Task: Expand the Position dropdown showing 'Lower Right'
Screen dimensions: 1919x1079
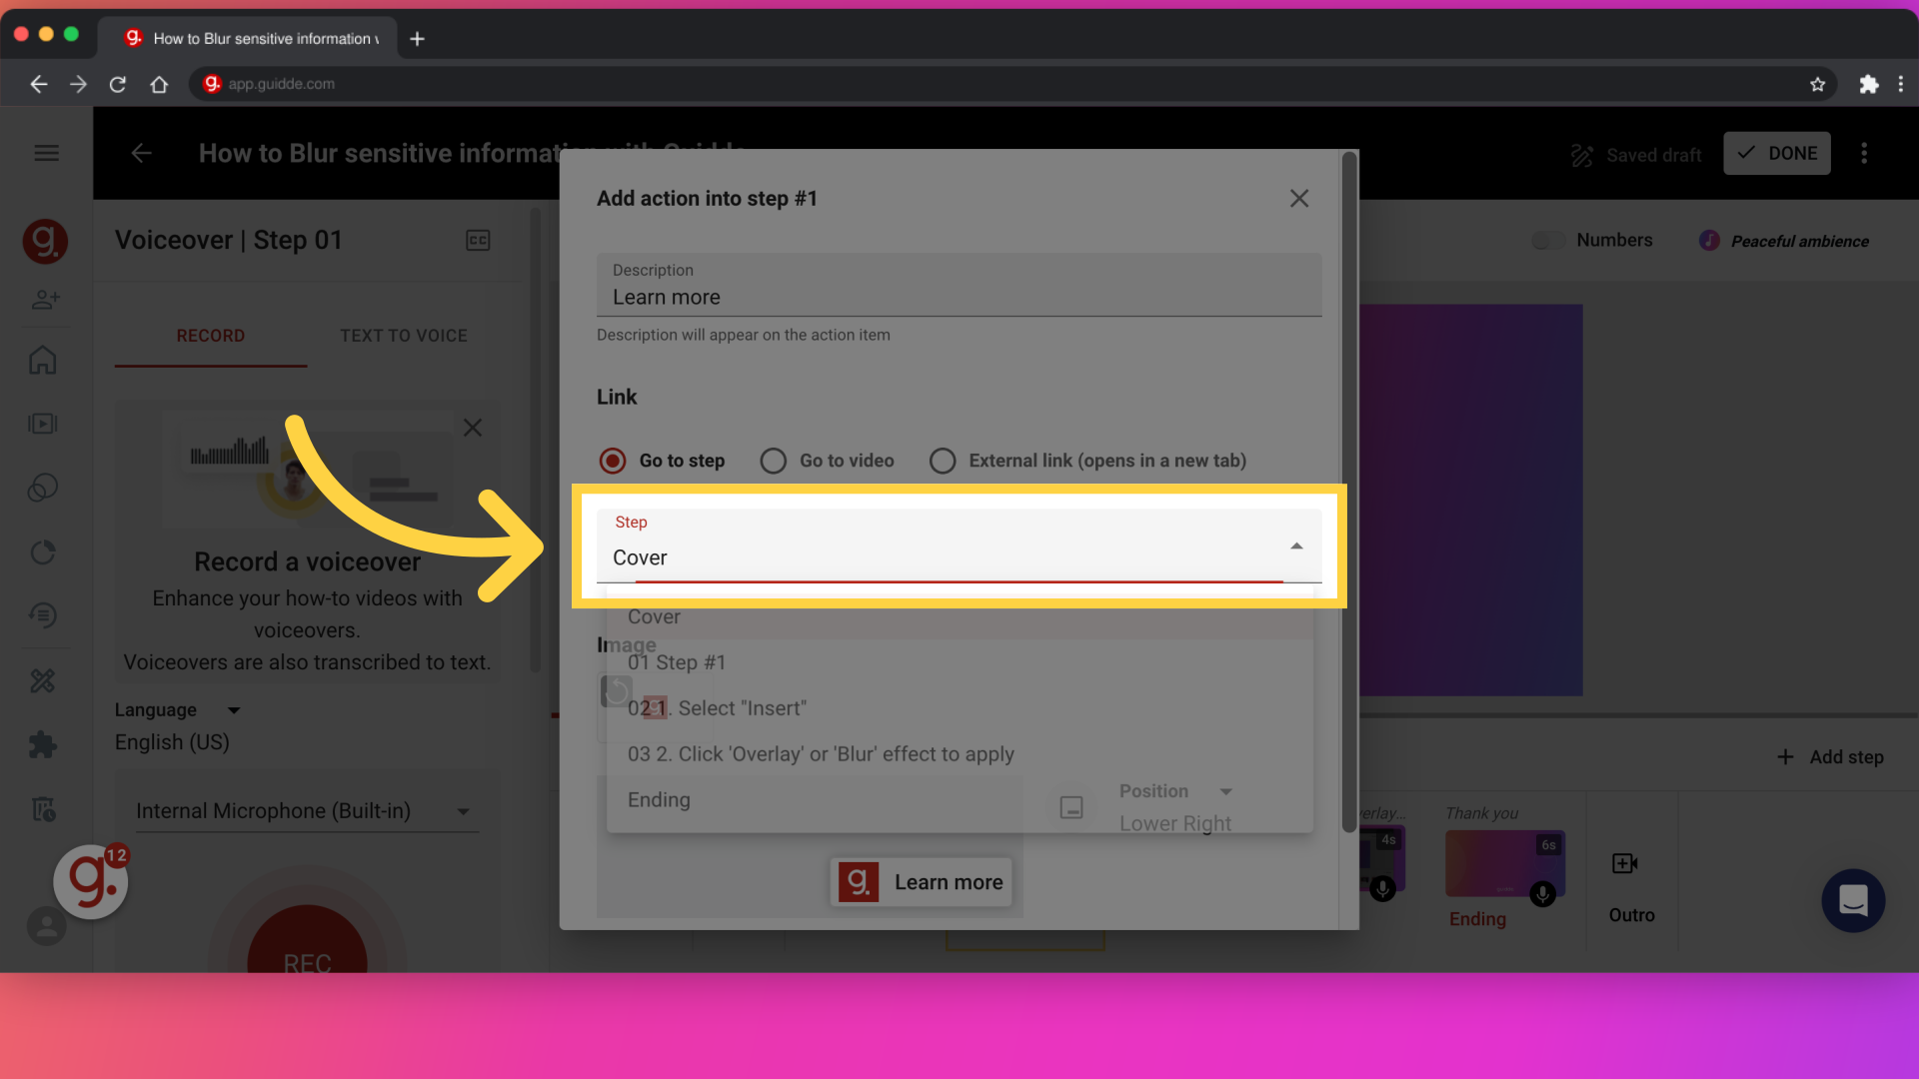Action: pos(1224,792)
